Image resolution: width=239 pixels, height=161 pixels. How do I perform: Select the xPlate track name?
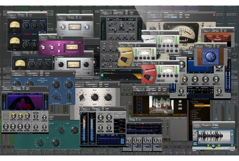click(167, 153)
